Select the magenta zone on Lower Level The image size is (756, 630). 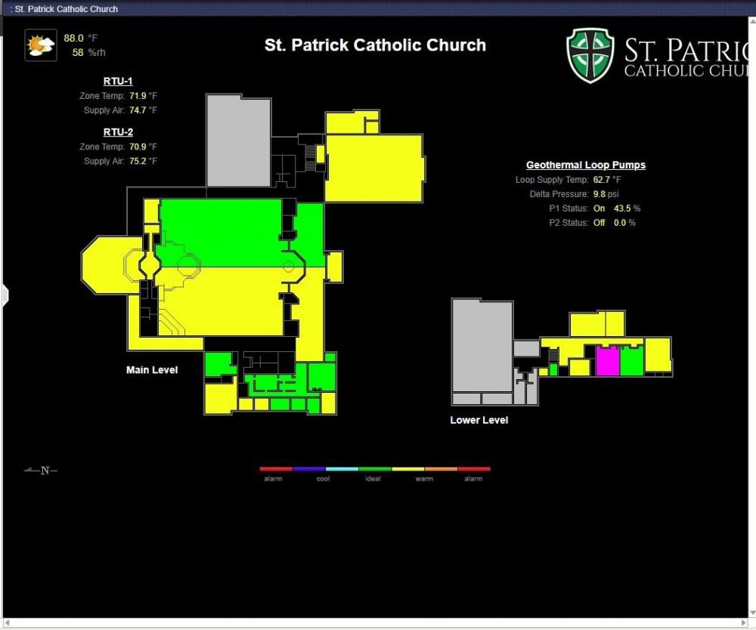(x=607, y=361)
